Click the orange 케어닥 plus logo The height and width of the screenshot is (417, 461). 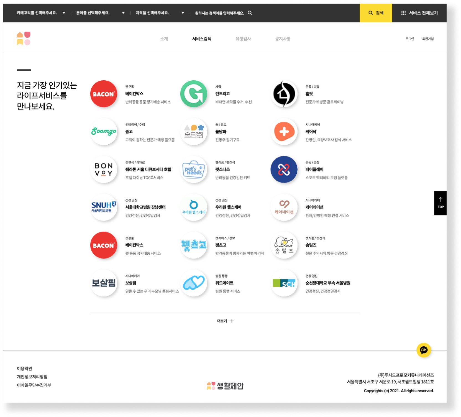pos(284,132)
